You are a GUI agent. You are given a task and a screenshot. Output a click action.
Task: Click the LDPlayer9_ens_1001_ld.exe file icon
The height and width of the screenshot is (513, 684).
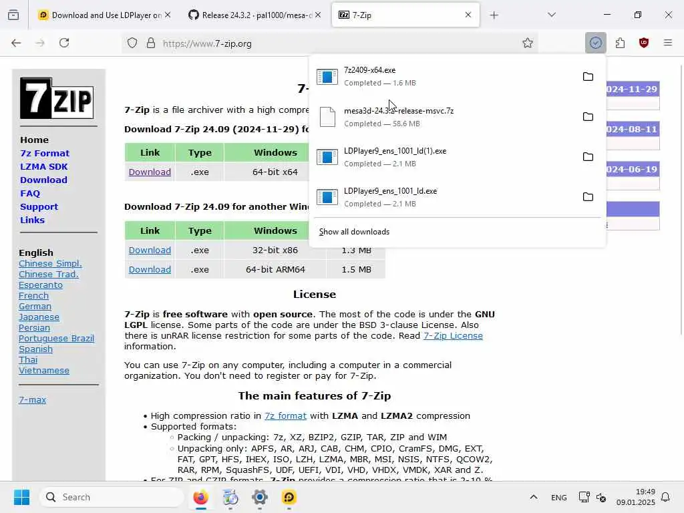(x=327, y=197)
